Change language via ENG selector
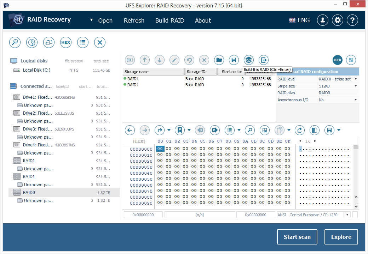 coord(299,20)
